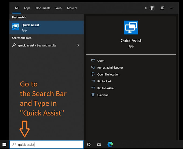Switch to the Documents search tab
The height and width of the screenshot is (149, 183).
tap(43, 8)
